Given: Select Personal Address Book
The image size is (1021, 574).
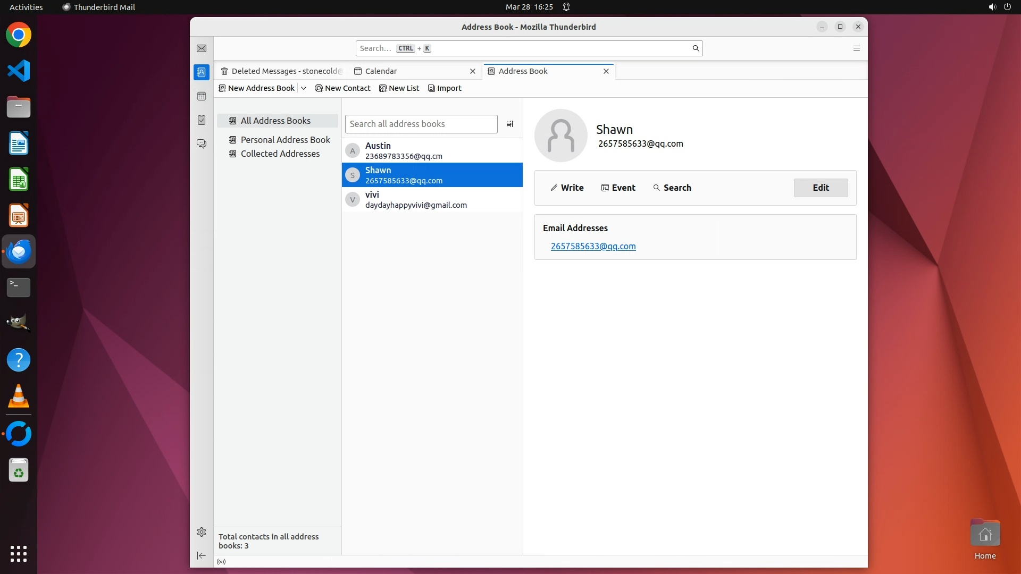Looking at the screenshot, I should tap(285, 140).
